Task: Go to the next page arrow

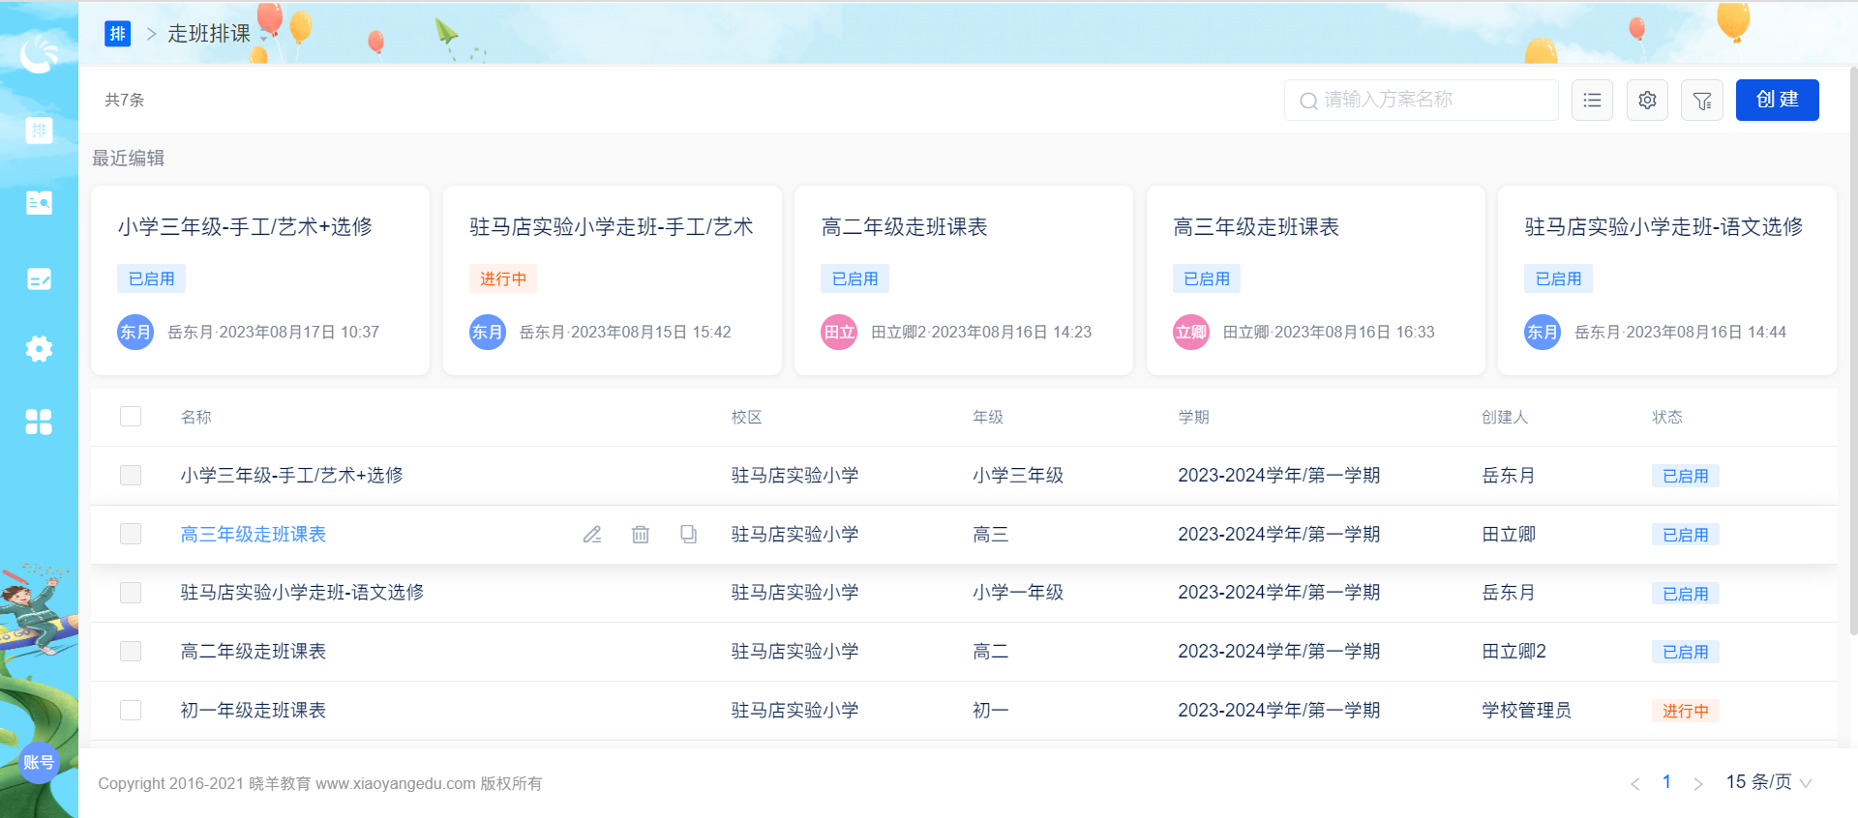Action: click(x=1698, y=783)
